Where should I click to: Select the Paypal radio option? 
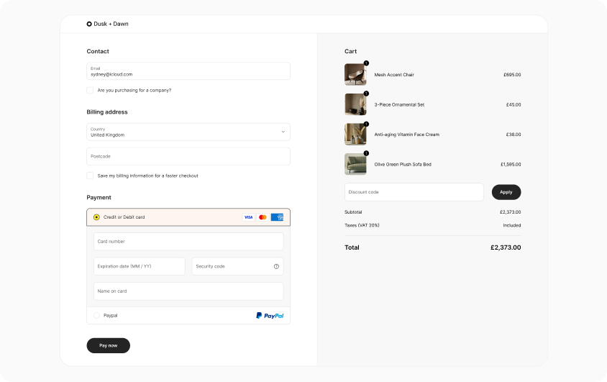pos(96,315)
